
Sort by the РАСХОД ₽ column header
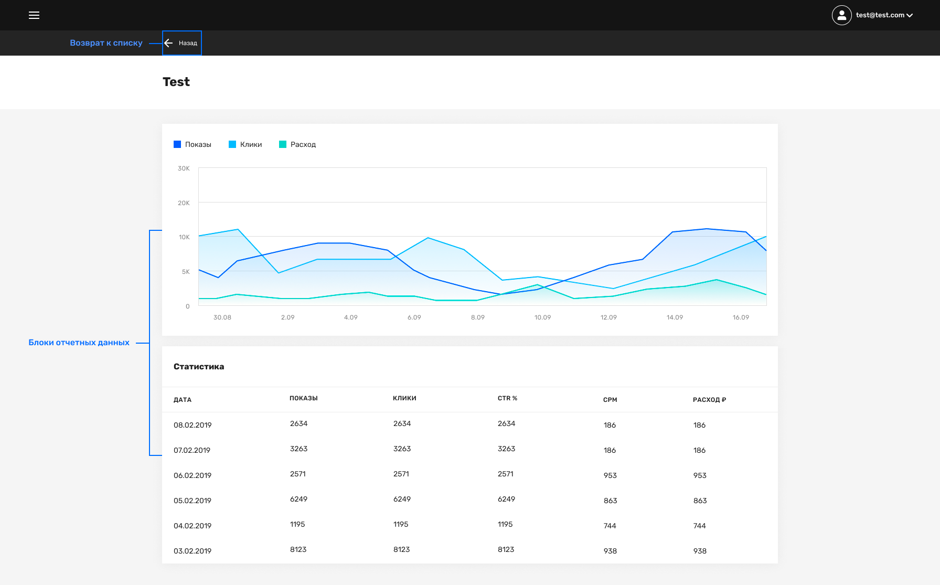[709, 400]
